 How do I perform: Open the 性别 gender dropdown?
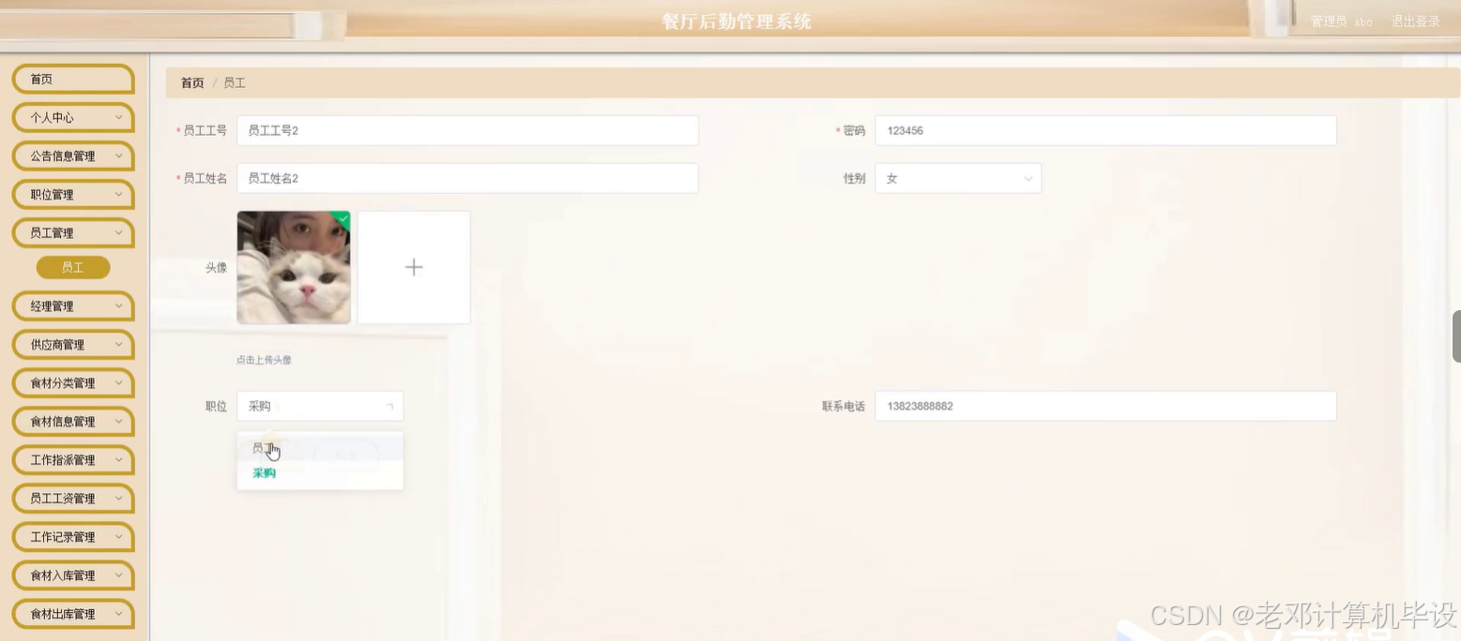(956, 178)
